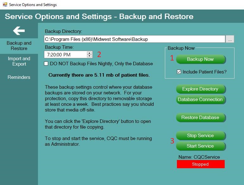Viewport: 244px width, 185px height.
Task: Open the Backup and Restore tab
Action: pos(19,46)
